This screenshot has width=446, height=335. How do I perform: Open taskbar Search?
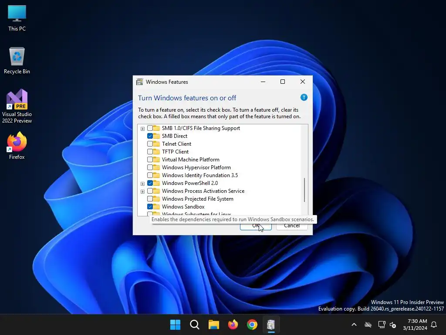coord(195,325)
